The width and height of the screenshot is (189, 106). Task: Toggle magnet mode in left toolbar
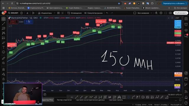tap(4, 69)
